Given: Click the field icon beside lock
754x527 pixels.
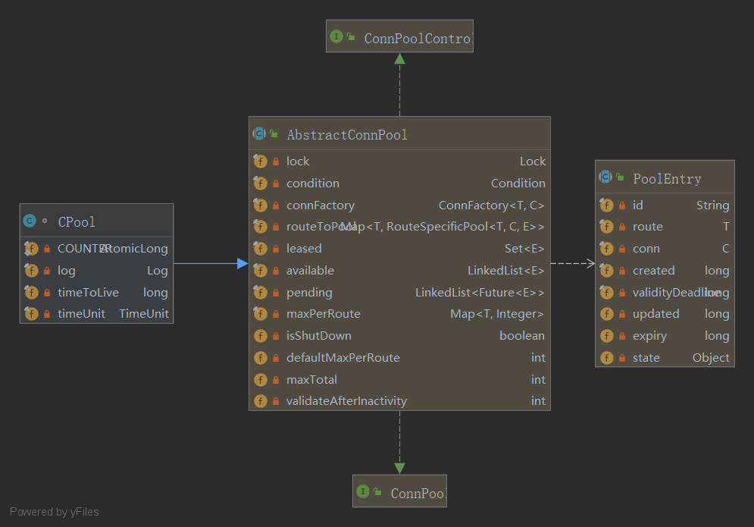Looking at the screenshot, I should 260,162.
